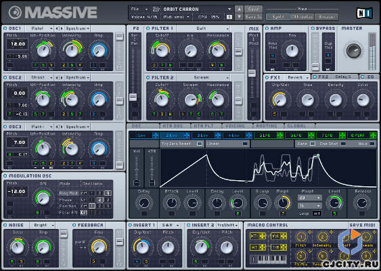Tick the Gate checkbox in envelope
This screenshot has width=381, height=271.
(x=313, y=144)
